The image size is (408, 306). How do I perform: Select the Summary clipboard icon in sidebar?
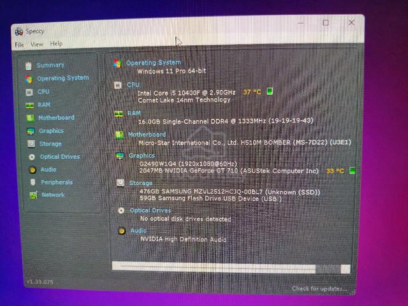click(x=28, y=66)
